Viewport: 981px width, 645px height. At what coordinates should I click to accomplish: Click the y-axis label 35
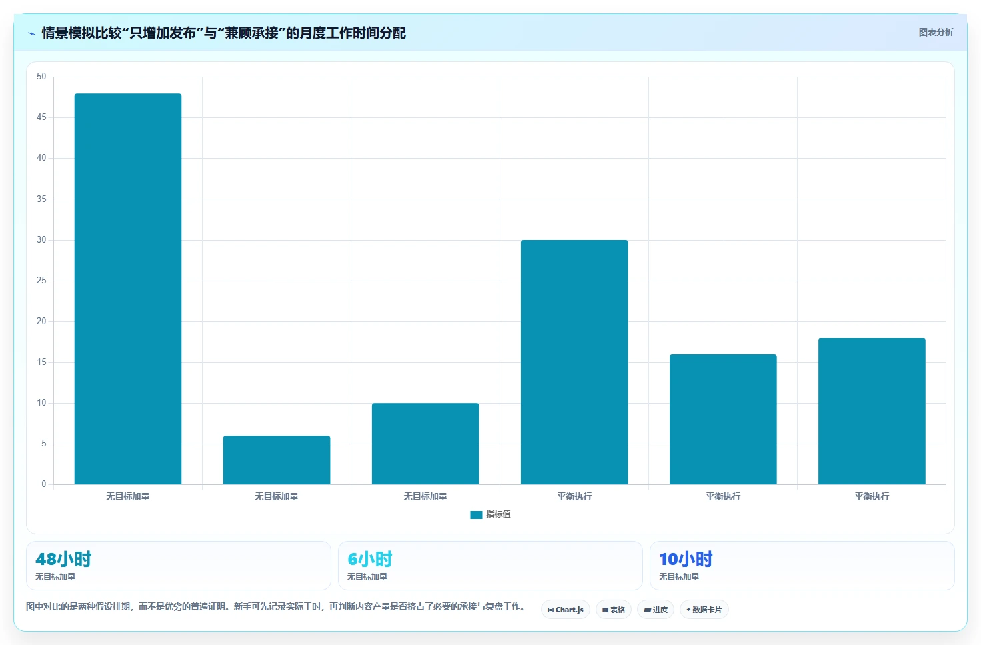41,199
